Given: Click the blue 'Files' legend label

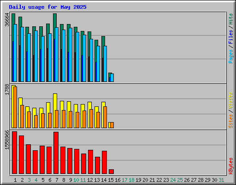Looking at the screenshot, I should click(231, 37).
